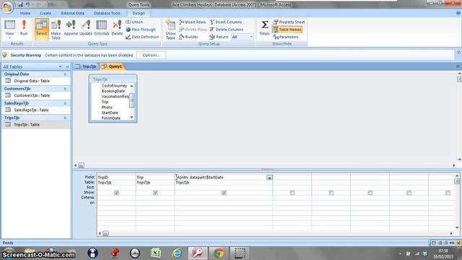Open All Tables navigation pane dropdown
The width and height of the screenshot is (462, 260).
pos(60,67)
